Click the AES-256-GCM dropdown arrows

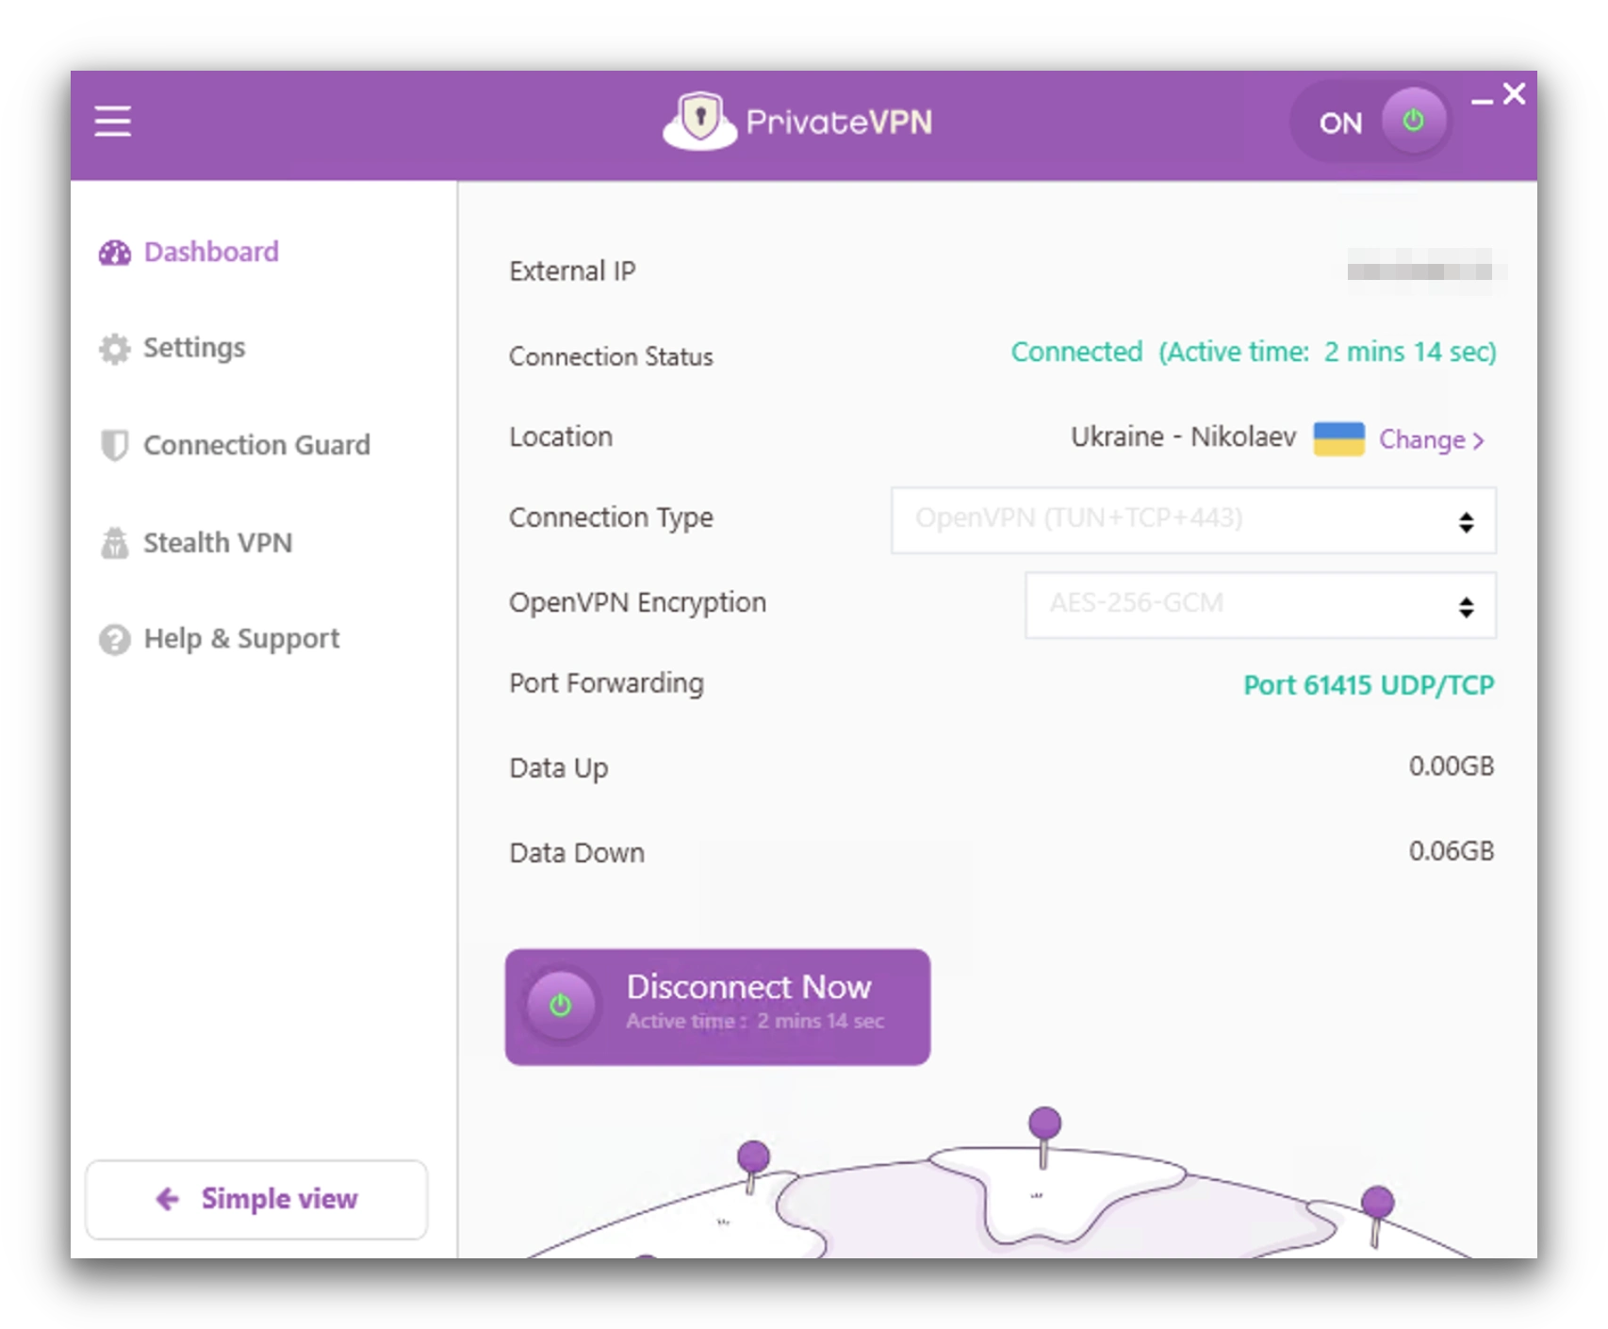pyautogui.click(x=1466, y=607)
